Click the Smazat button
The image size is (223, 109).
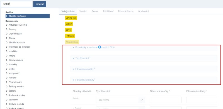click(40, 4)
